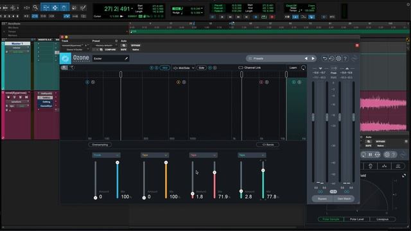The width and height of the screenshot is (411, 231).
Task: Go to previous preset arrow in Ozone
Action: click(306, 58)
